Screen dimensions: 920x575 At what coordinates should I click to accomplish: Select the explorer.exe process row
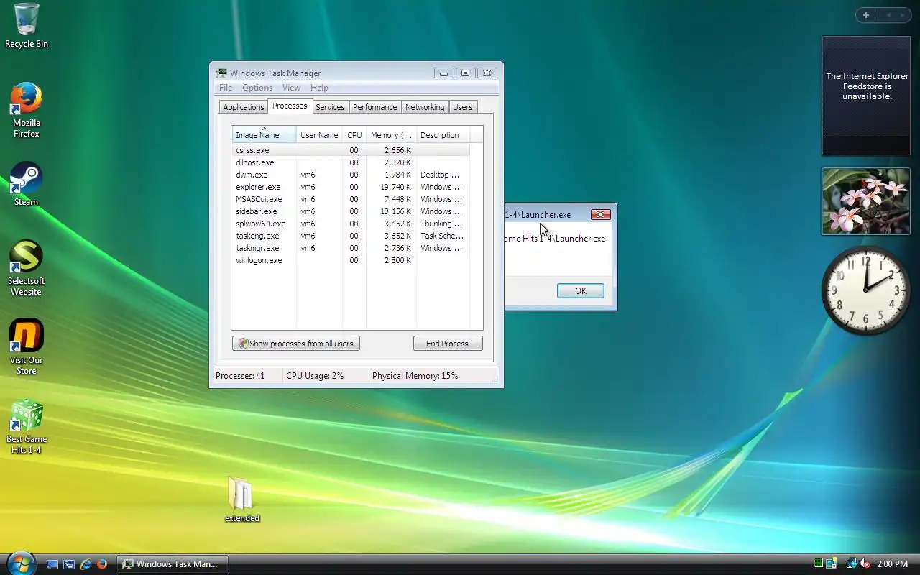click(x=351, y=187)
